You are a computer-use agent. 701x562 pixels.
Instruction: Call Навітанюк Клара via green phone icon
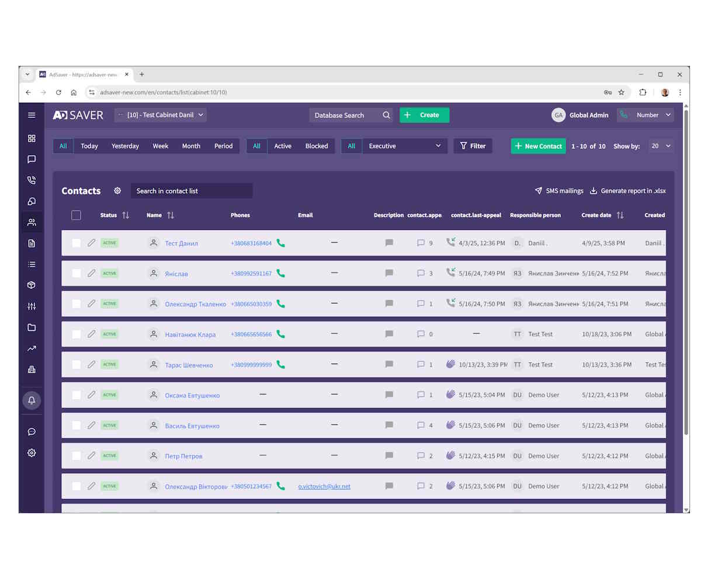(280, 334)
